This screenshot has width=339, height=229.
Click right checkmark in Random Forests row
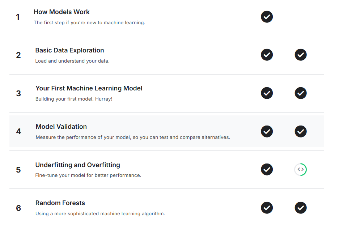click(301, 208)
